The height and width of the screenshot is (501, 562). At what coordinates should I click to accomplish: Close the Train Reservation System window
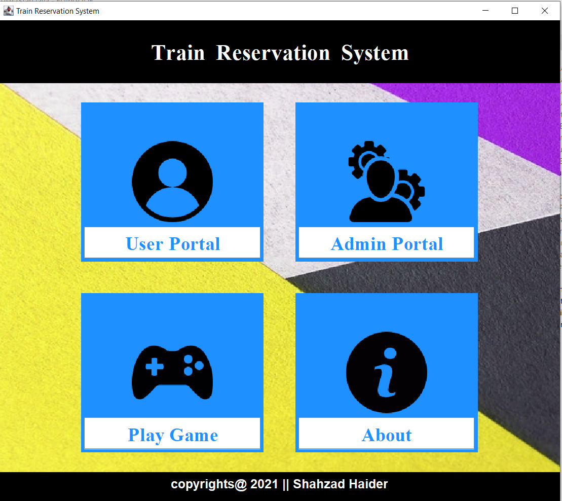(544, 11)
